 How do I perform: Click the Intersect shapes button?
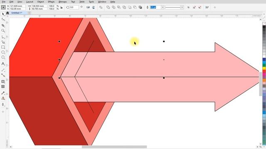coord(119,7)
